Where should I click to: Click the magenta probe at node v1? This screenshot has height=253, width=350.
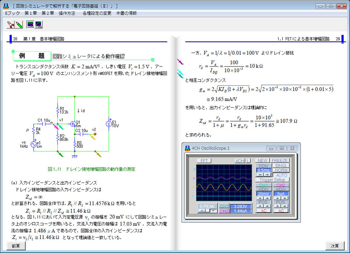tap(56, 126)
